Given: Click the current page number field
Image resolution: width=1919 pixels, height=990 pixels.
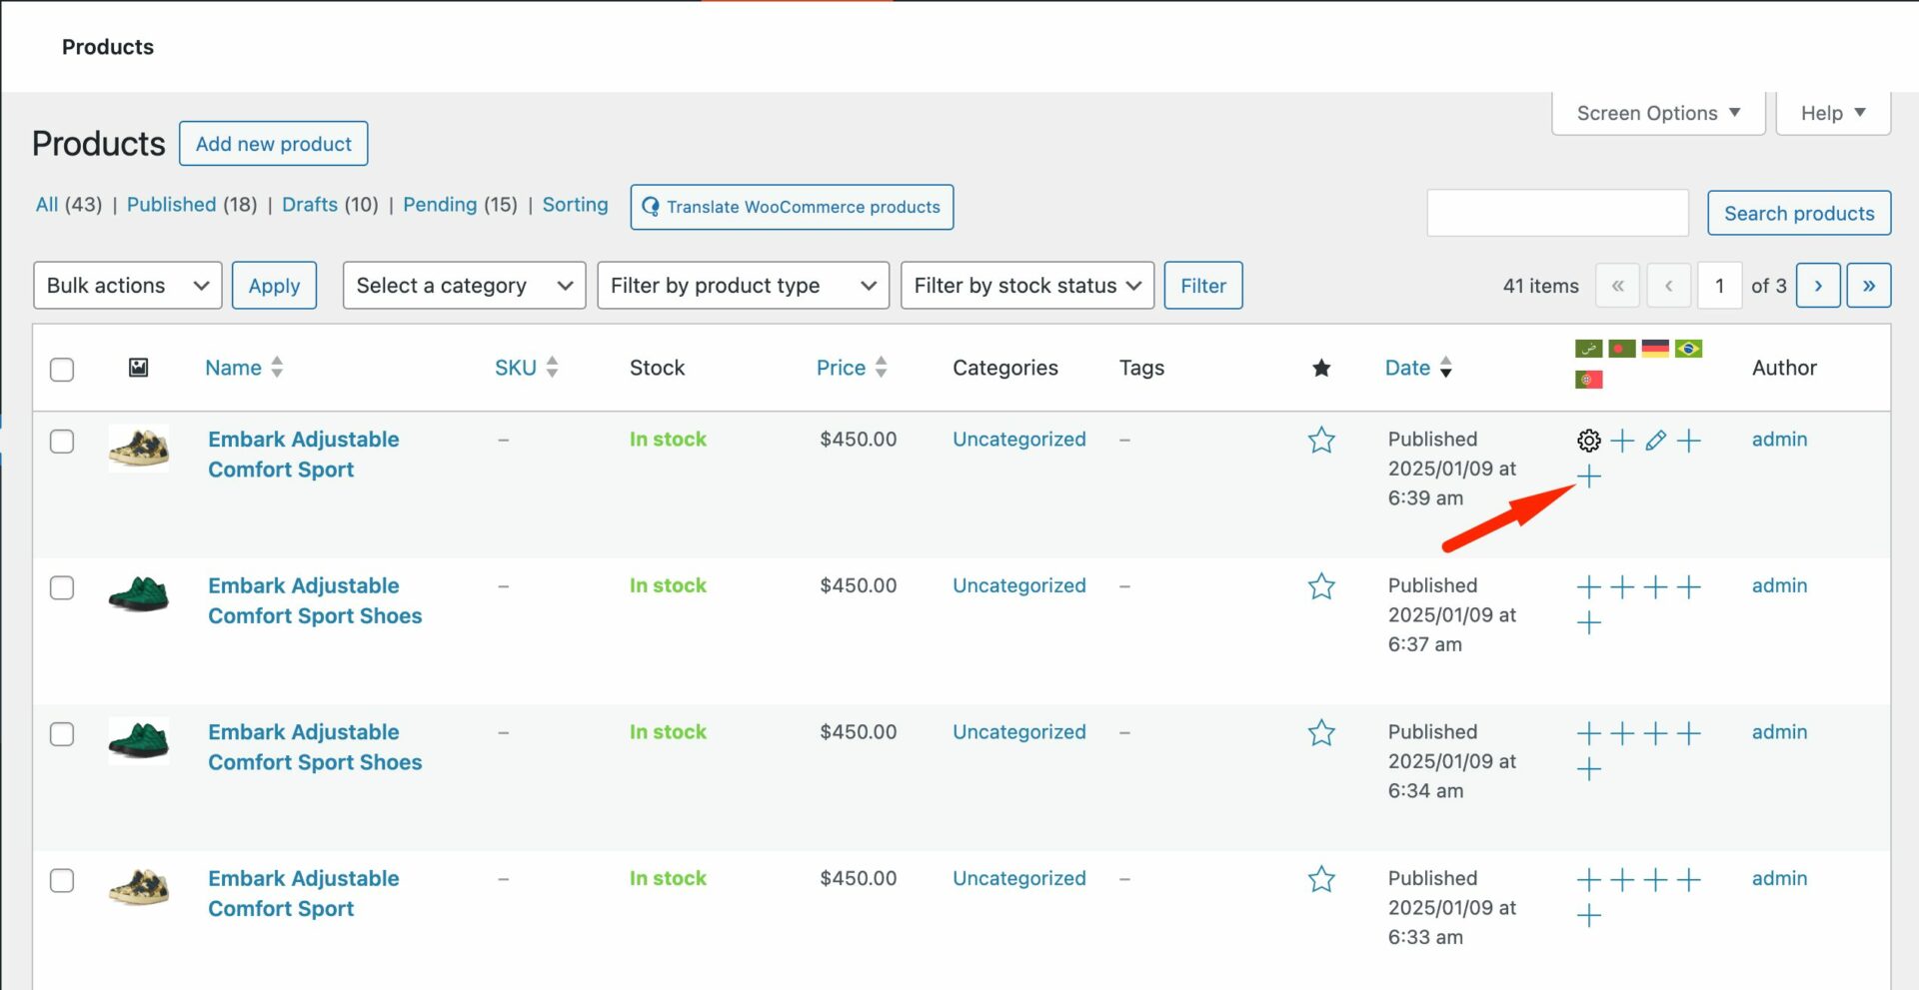Looking at the screenshot, I should [1719, 286].
